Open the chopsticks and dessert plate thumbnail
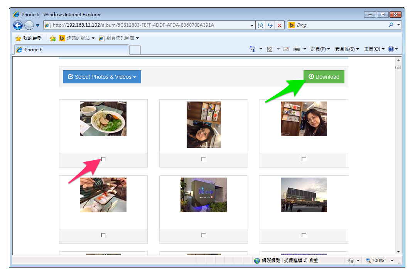This screenshot has width=415, height=276. coord(103,195)
